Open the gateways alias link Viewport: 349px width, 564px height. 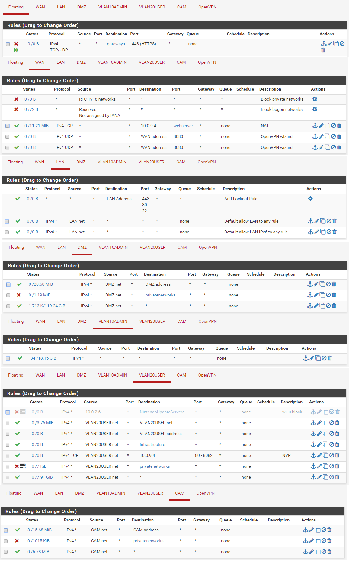coord(116,44)
